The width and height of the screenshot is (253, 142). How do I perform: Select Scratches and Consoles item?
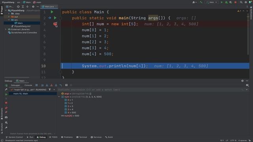click(x=23, y=32)
